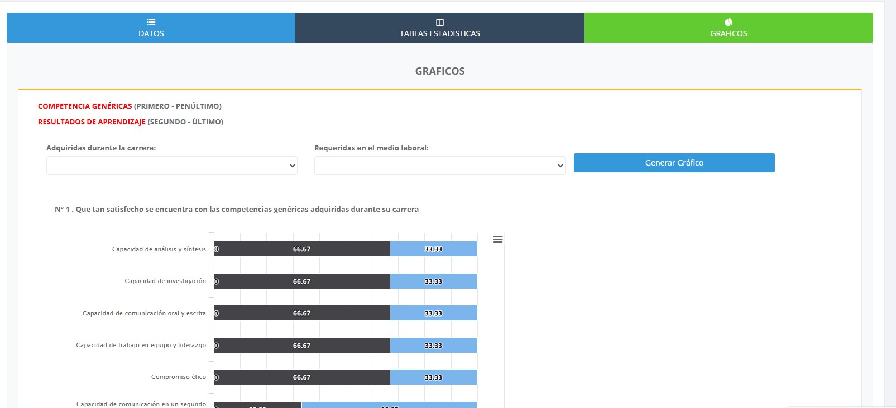Click the 'Adquiridas durante la carrera:' label
896x408 pixels.
tap(101, 148)
